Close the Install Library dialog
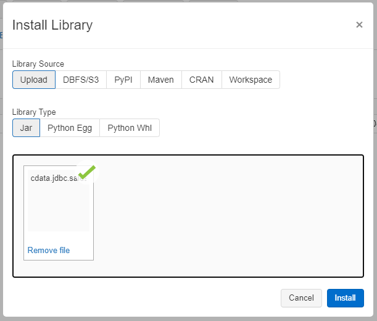The image size is (377, 321). (359, 25)
